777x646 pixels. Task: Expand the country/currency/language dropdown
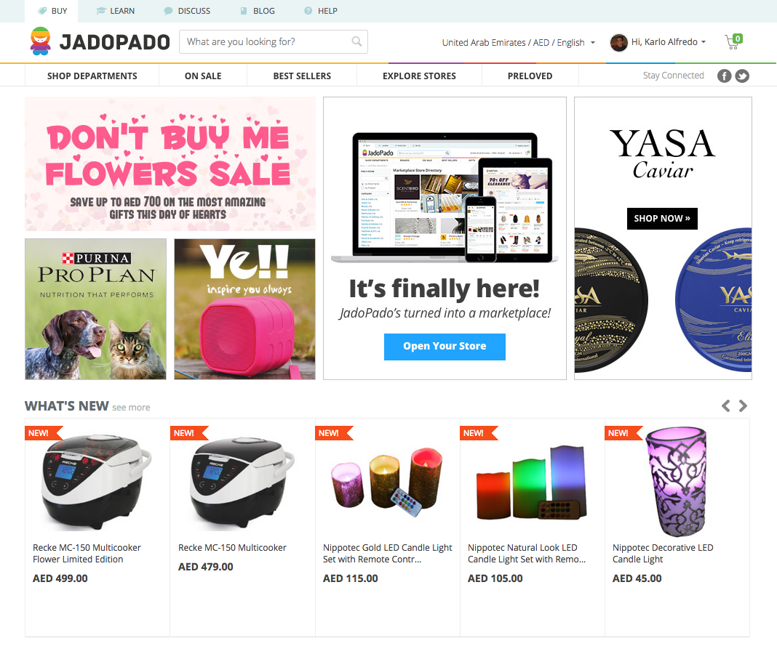[x=518, y=43]
